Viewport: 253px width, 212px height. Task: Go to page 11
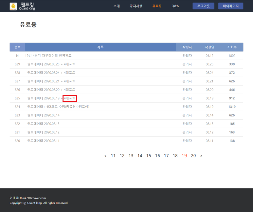113,156
